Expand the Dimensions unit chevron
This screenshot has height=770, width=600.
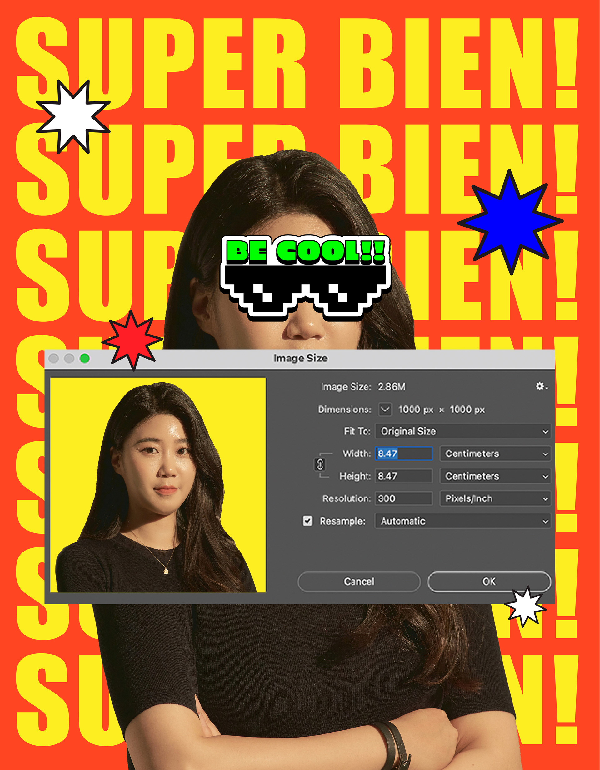[385, 409]
